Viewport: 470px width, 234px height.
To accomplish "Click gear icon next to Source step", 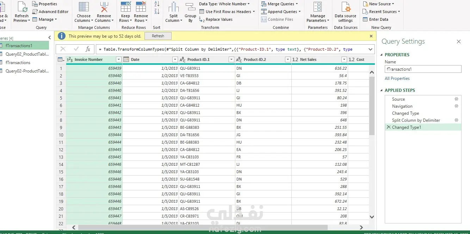I will (456, 99).
